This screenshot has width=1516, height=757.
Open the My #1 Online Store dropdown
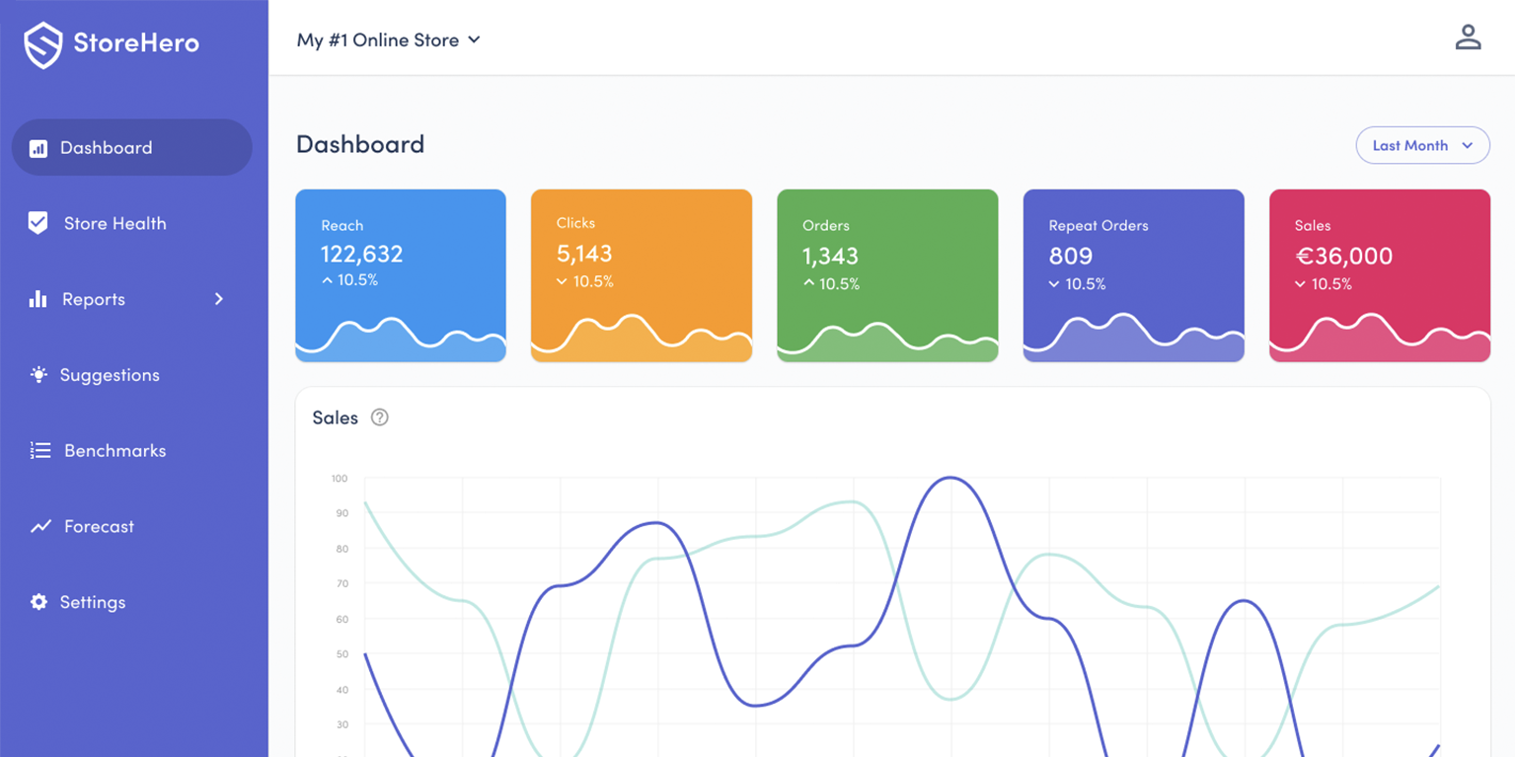click(388, 40)
